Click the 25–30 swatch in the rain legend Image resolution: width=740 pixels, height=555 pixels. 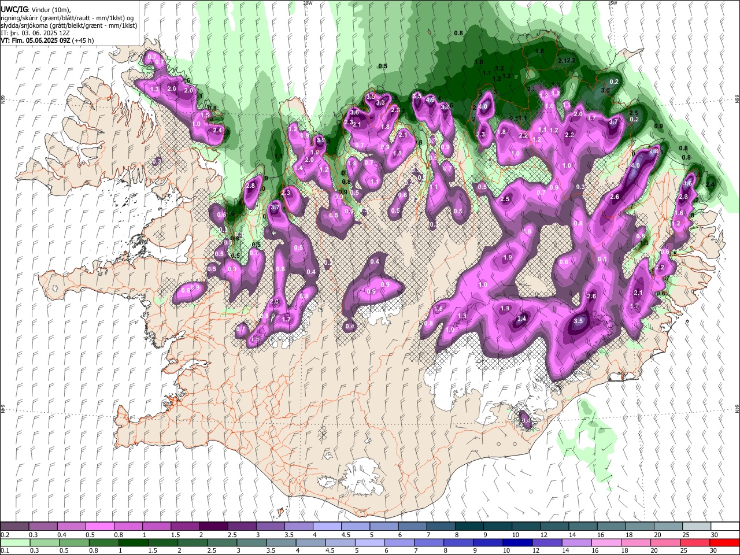(696, 542)
